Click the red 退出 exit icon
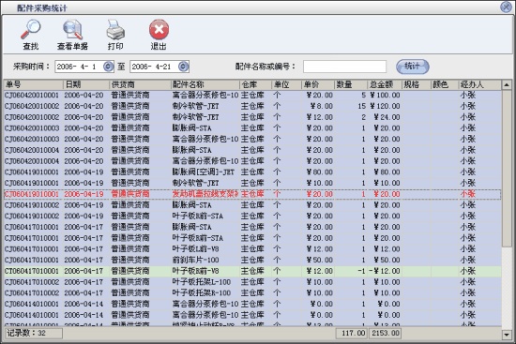Screen dimensions: 516x344 click(x=159, y=30)
